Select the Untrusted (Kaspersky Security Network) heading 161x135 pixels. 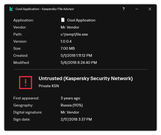pyautogui.click(x=86, y=79)
